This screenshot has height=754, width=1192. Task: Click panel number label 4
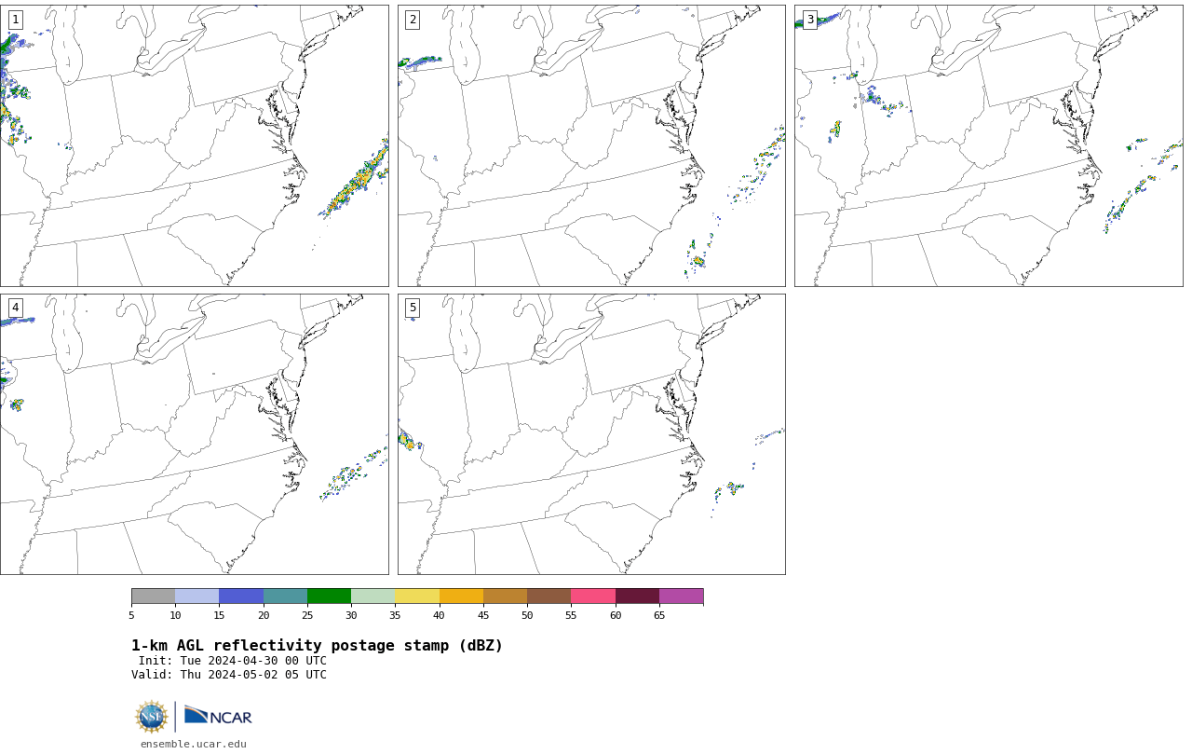point(15,308)
